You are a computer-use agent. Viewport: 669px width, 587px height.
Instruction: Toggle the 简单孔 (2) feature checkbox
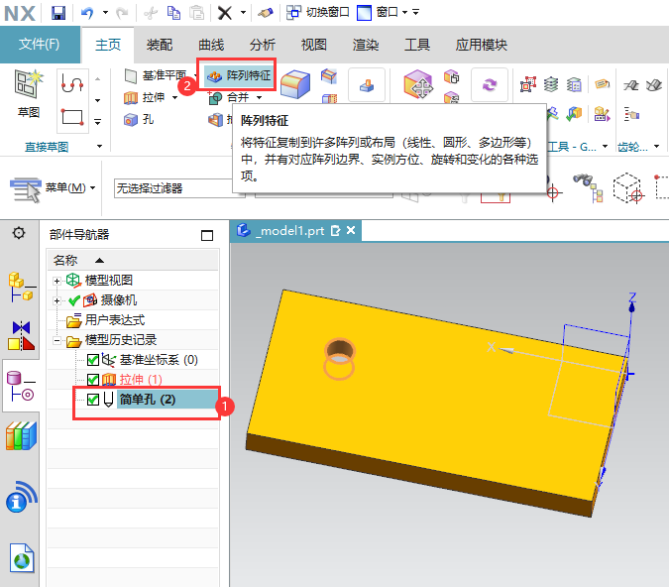click(x=93, y=400)
